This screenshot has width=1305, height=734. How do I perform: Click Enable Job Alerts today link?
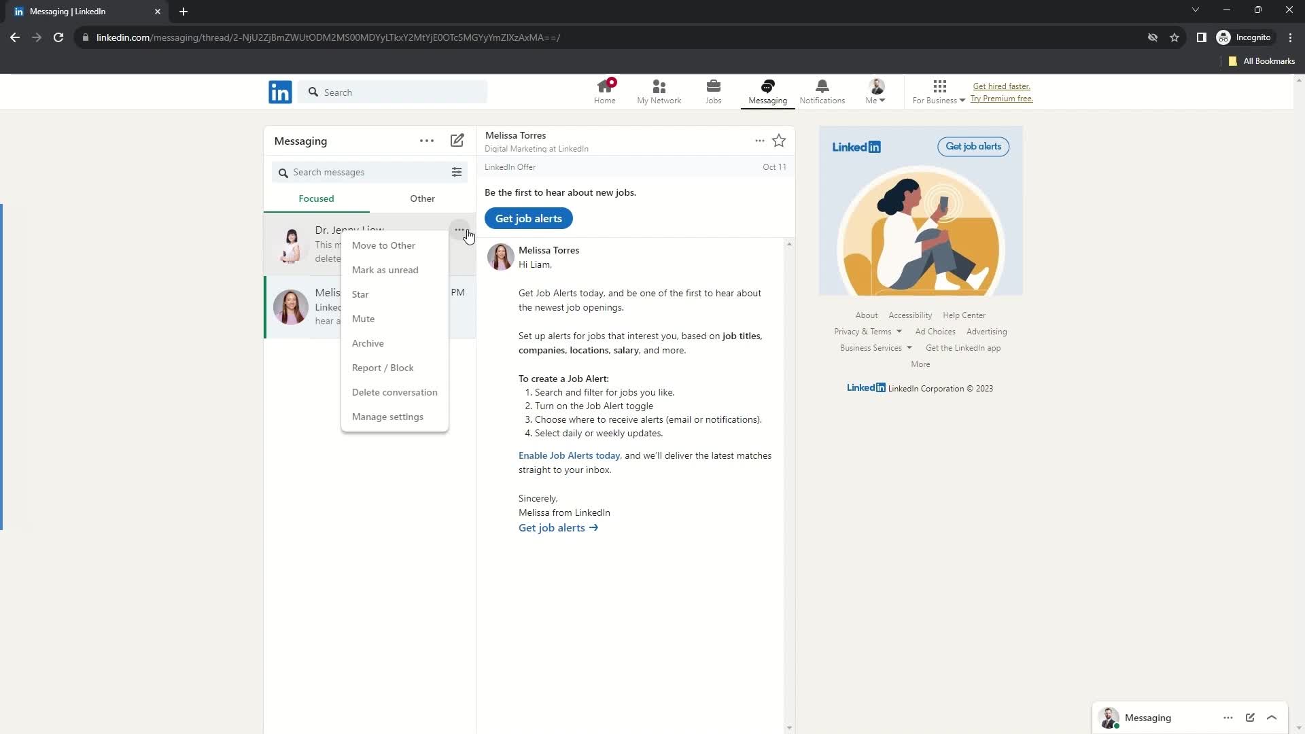[x=569, y=455]
